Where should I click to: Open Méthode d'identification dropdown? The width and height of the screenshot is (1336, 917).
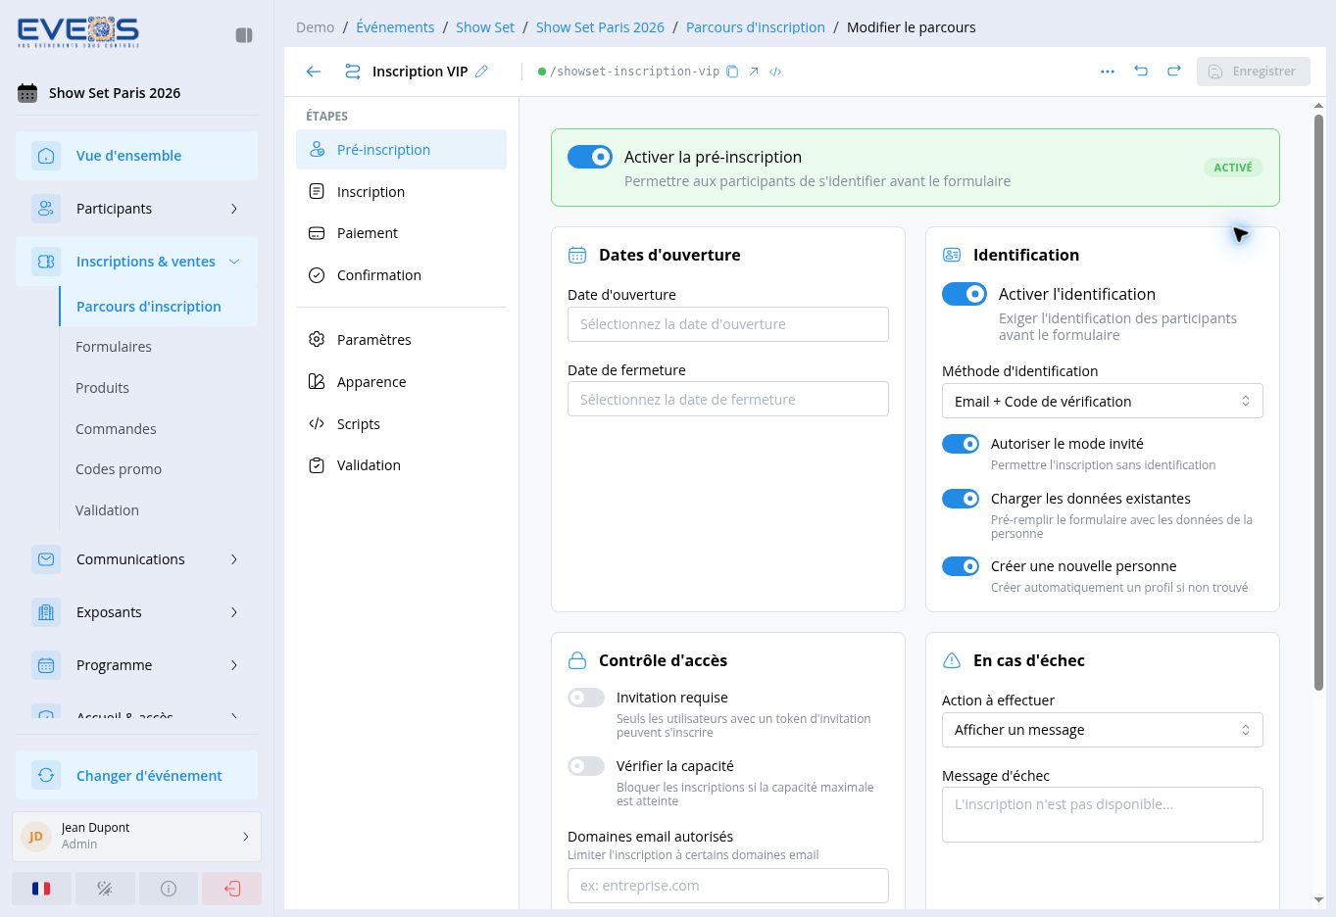(1102, 401)
